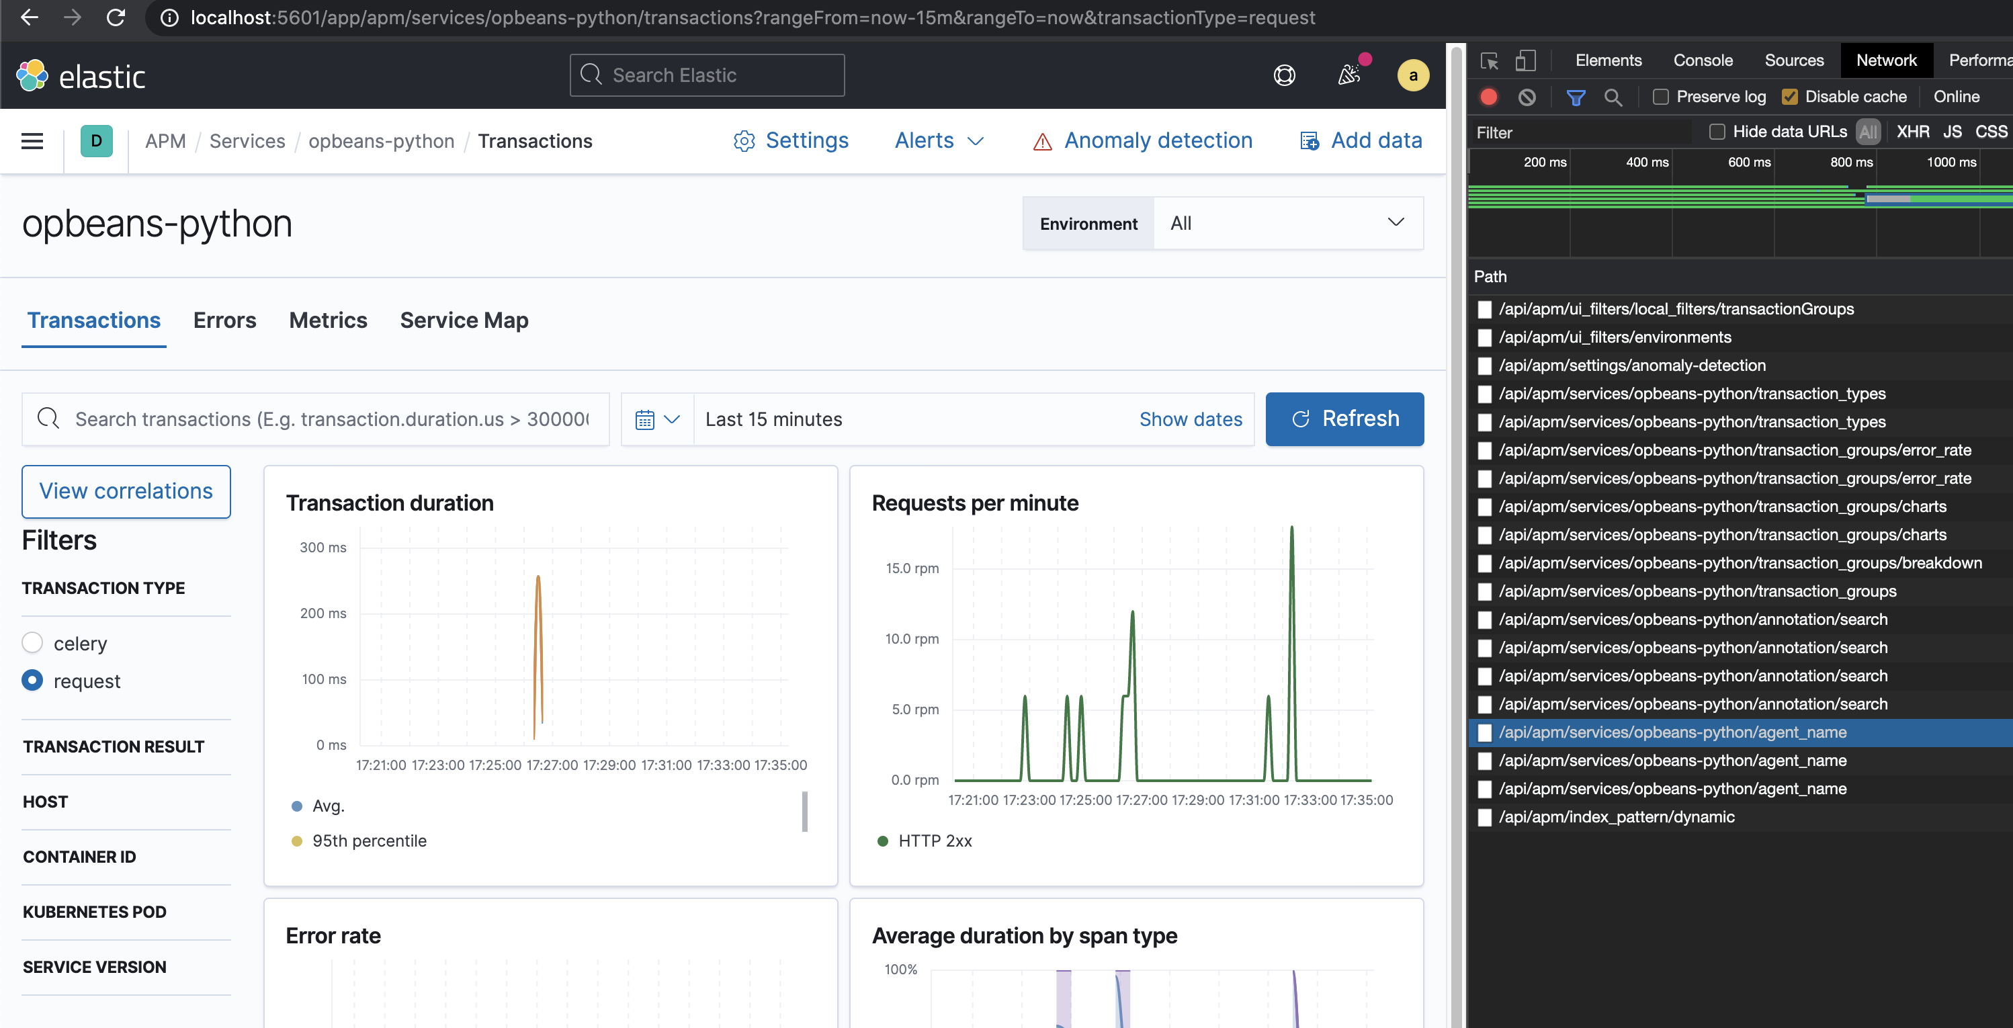This screenshot has width=2013, height=1028.
Task: Focus the DevTools Filter input
Action: [x=1582, y=132]
